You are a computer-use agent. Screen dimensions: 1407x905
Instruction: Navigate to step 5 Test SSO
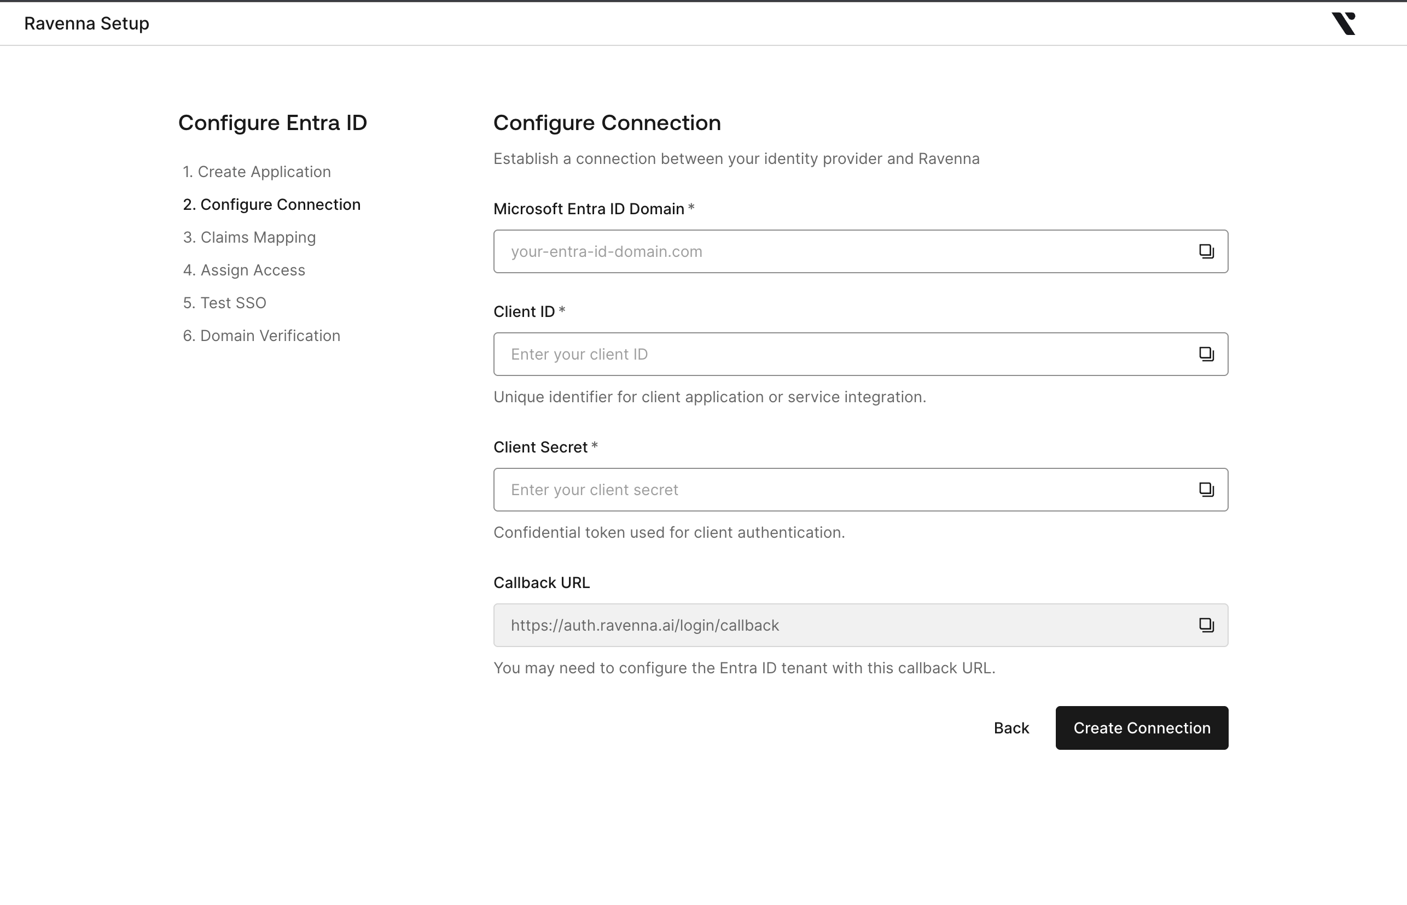(225, 303)
